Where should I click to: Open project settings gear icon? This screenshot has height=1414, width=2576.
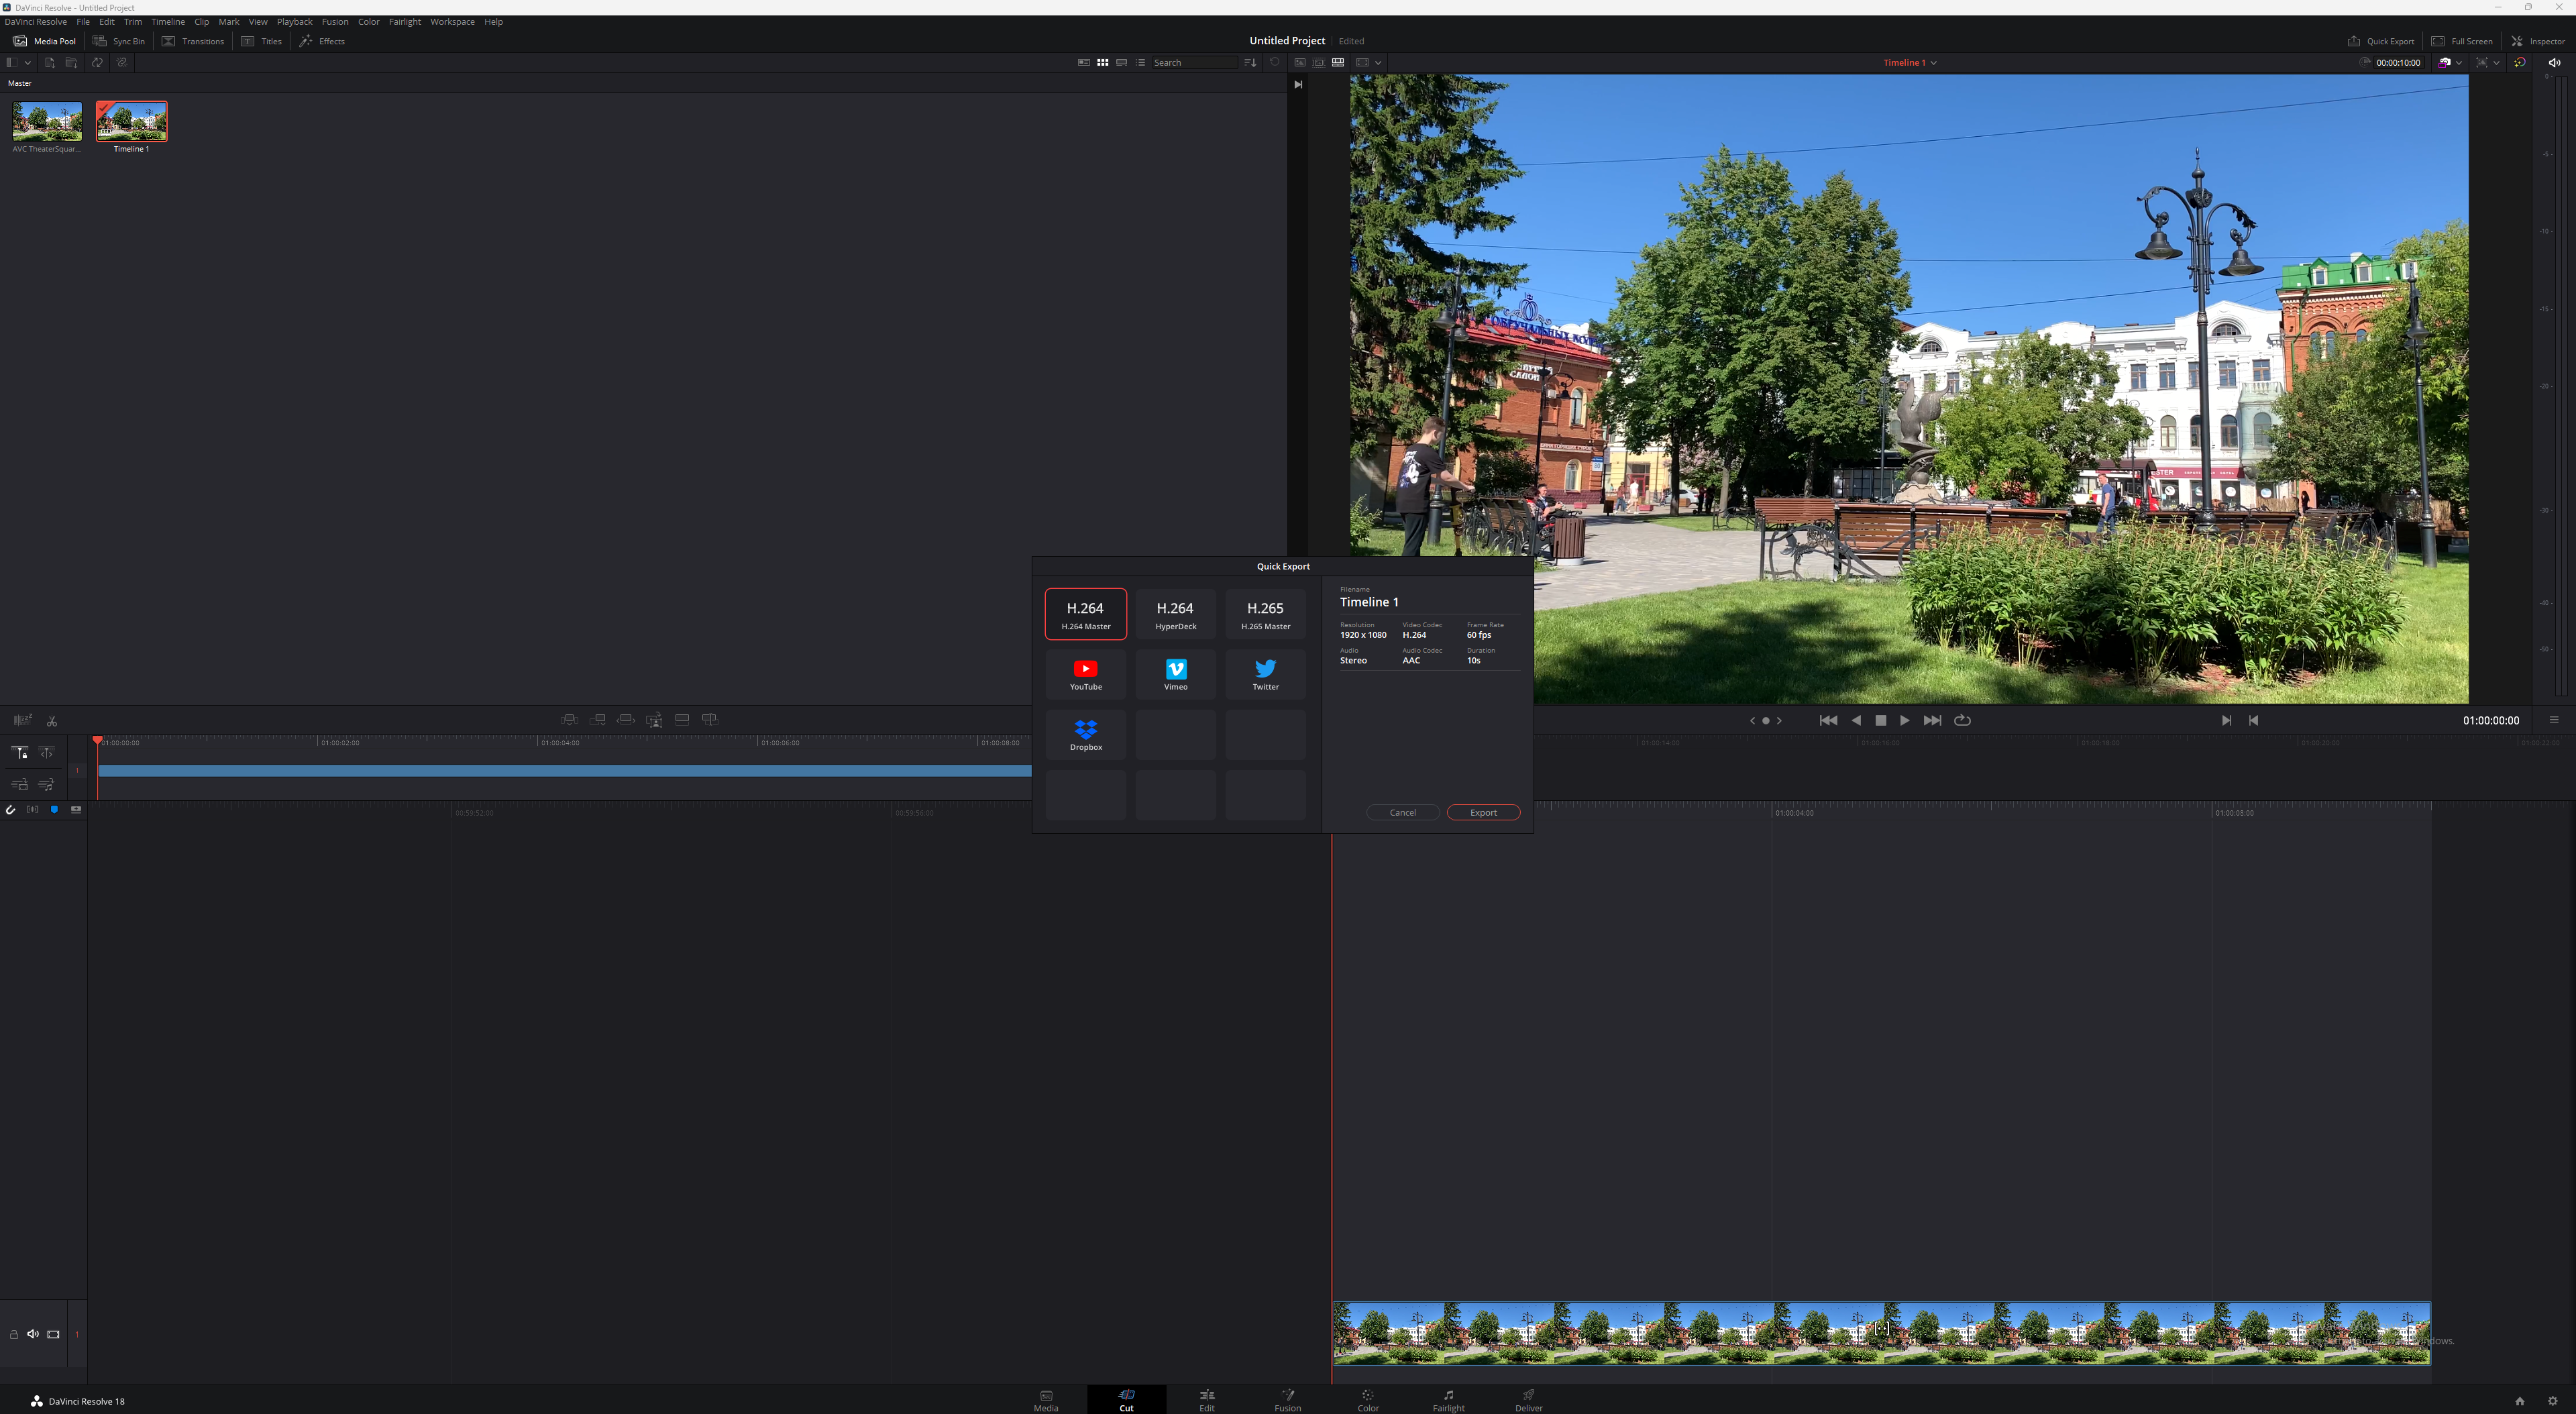pos(2552,1401)
